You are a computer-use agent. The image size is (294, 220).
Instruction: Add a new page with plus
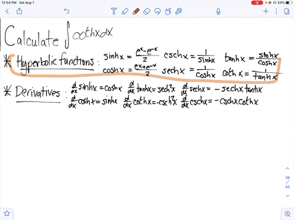(266, 11)
